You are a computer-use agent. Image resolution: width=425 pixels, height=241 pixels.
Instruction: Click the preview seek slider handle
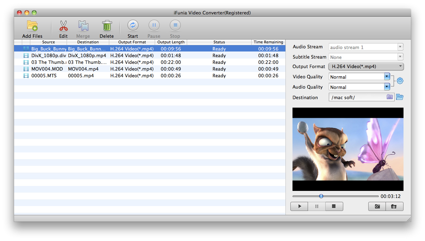click(x=321, y=196)
